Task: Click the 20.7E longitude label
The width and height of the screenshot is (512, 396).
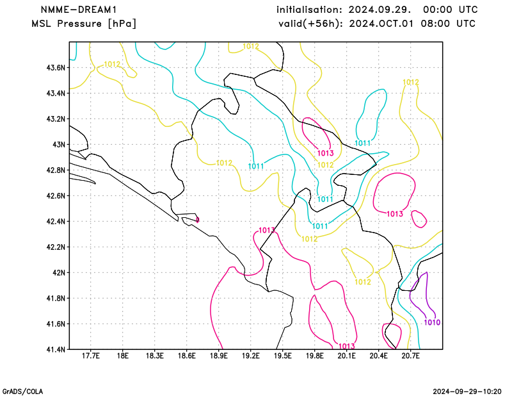Action: pyautogui.click(x=410, y=356)
